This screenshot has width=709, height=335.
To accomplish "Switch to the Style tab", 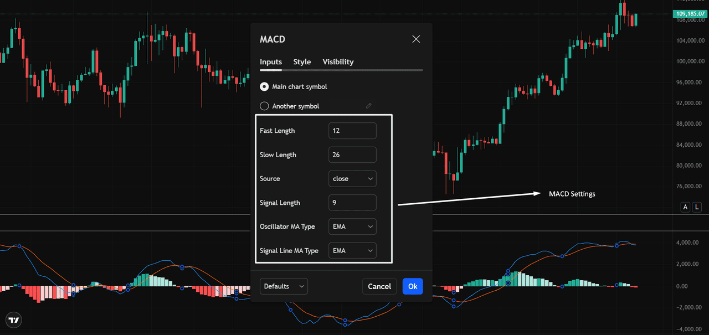I will click(x=302, y=62).
